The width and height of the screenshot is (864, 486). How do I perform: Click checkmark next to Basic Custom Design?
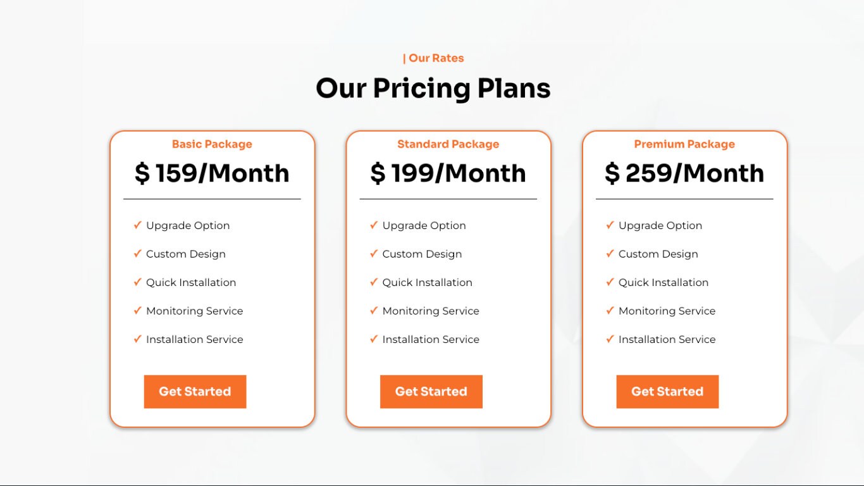tap(137, 254)
